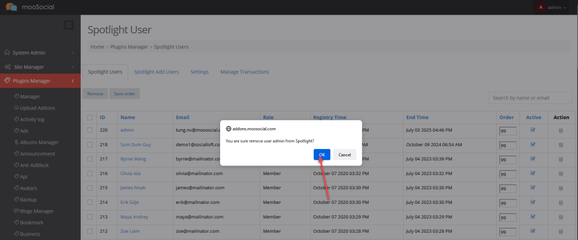This screenshot has width=578, height=240.
Task: Toggle the select-all checkbox in table header
Action: pos(90,117)
